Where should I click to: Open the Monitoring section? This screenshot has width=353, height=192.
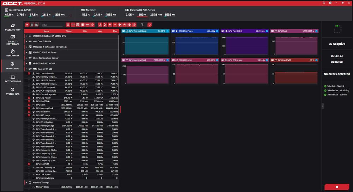tap(13, 66)
